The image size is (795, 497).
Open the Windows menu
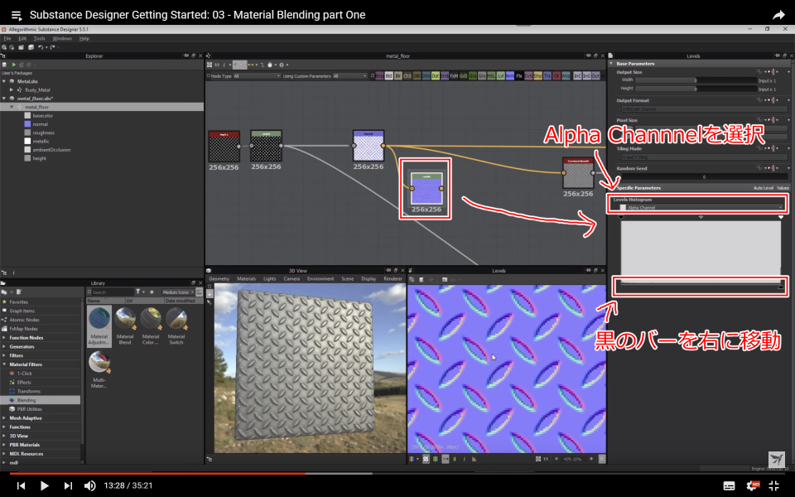point(62,39)
